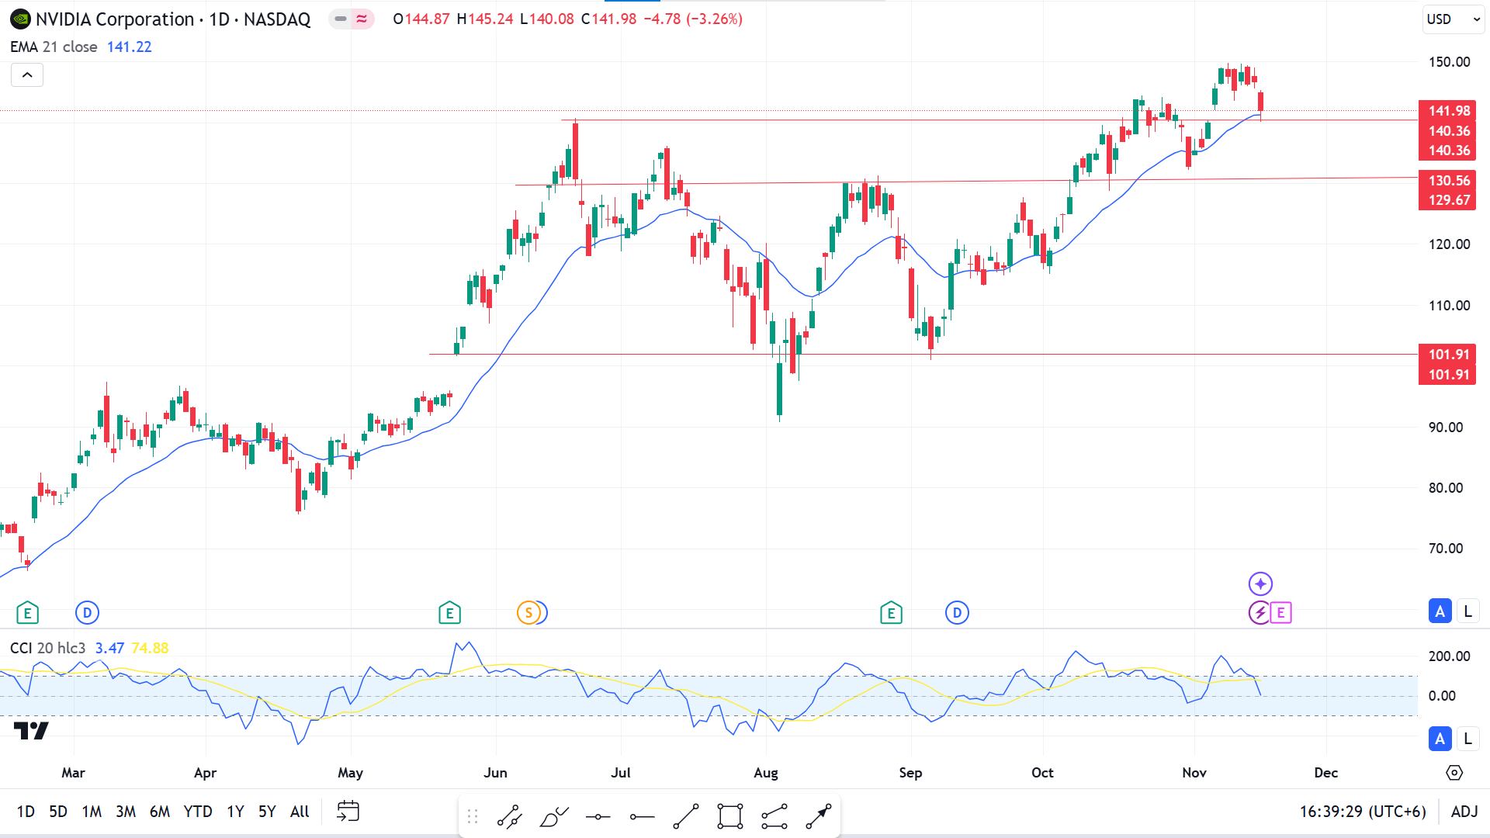Select the 5D time range
This screenshot has width=1490, height=838.
pos(58,812)
